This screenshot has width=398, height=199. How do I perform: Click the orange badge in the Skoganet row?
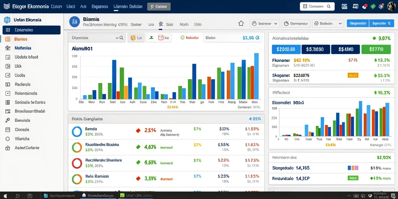pos(353,75)
